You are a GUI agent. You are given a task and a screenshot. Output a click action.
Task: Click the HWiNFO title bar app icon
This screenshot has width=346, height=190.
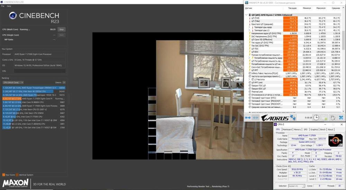246,3
